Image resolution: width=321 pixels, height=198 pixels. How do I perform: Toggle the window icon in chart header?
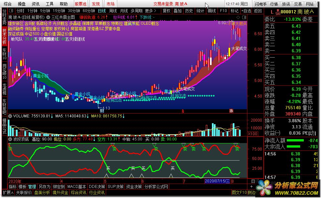click(244, 17)
